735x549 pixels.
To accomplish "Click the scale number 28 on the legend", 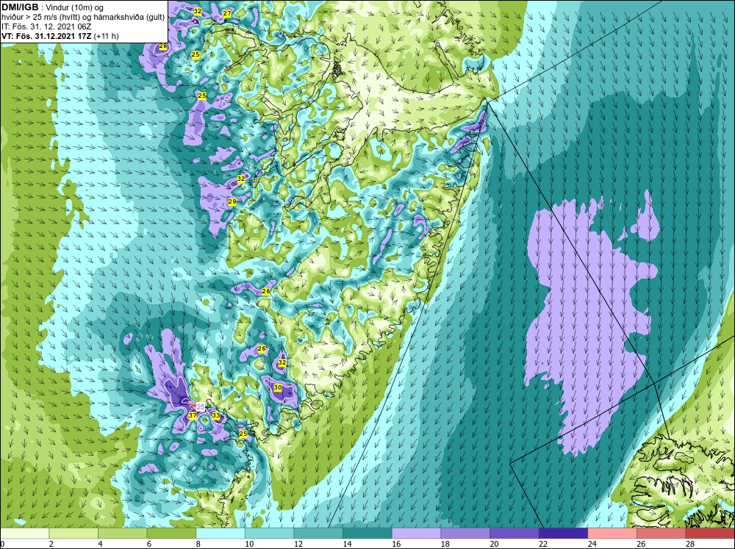I will click(x=690, y=544).
